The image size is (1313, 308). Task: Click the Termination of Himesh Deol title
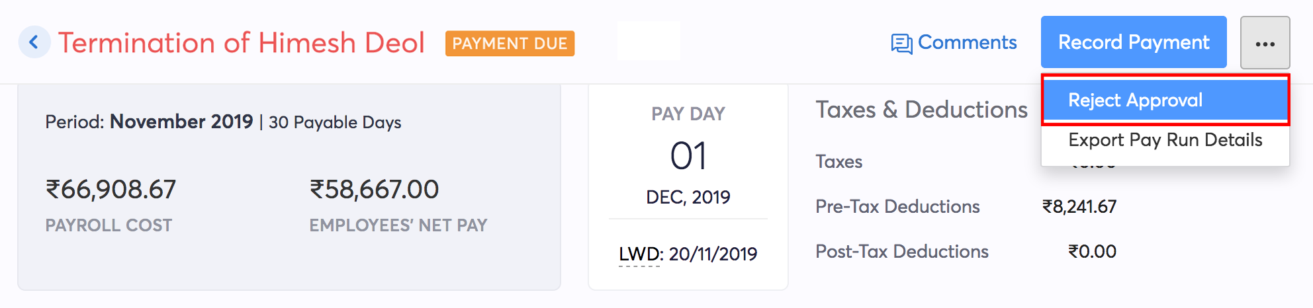tap(242, 43)
